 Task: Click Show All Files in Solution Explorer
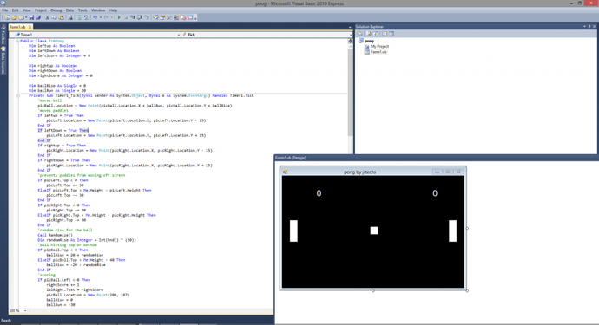coord(369,34)
